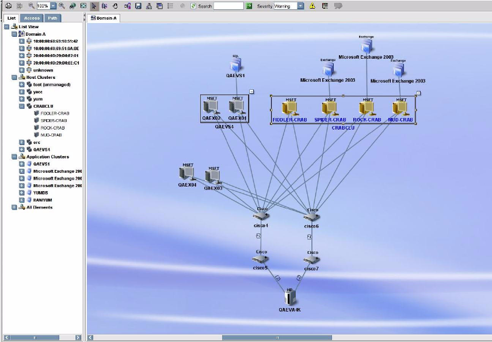Click the QAEVS4 label under the group box
The width and height of the screenshot is (492, 342).
pyautogui.click(x=224, y=127)
